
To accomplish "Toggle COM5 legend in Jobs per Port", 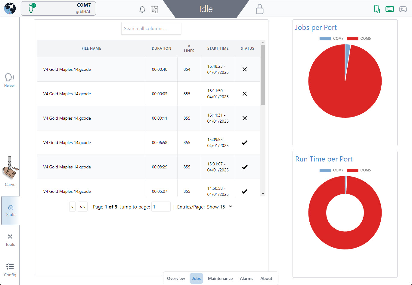I will click(359, 39).
